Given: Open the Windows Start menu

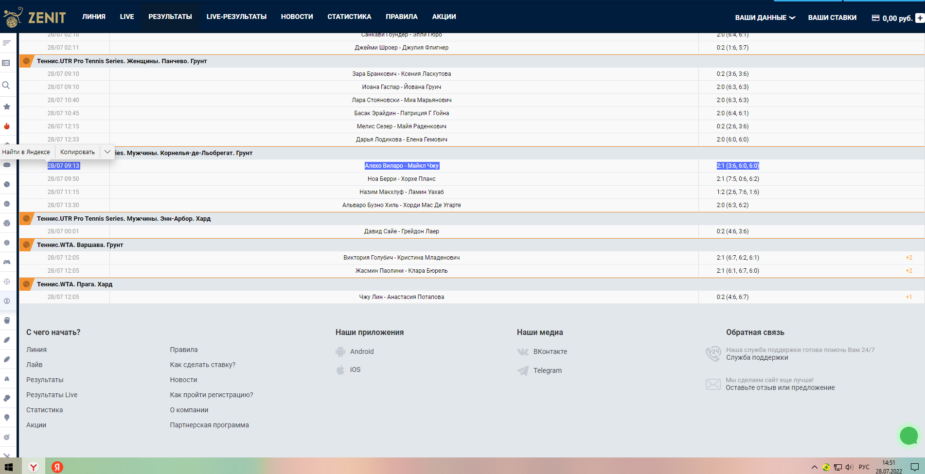Looking at the screenshot, I should [8, 467].
